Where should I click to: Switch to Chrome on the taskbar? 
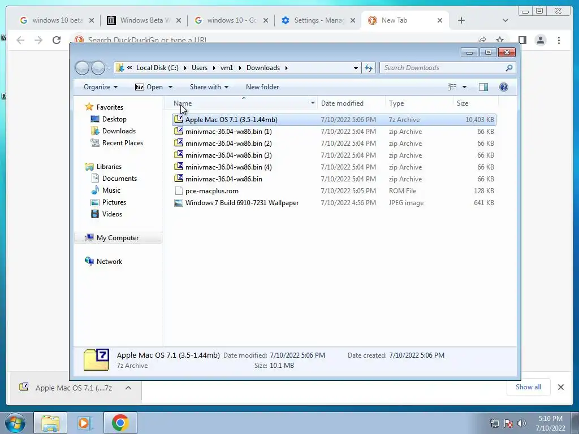(x=120, y=423)
